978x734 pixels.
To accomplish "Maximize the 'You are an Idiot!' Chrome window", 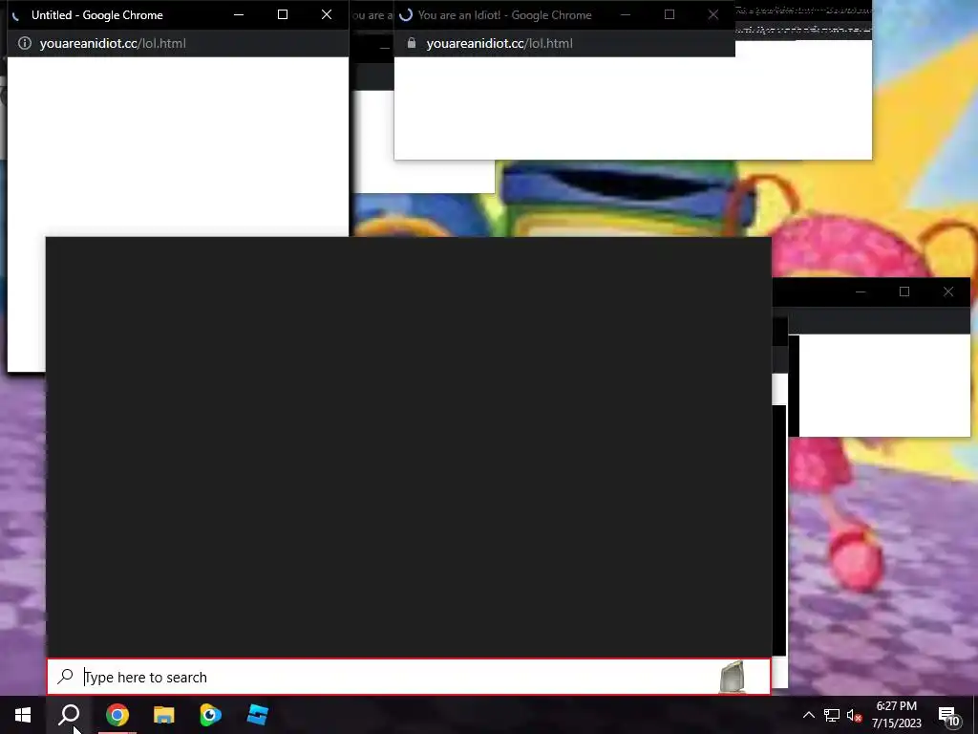I will click(x=670, y=14).
